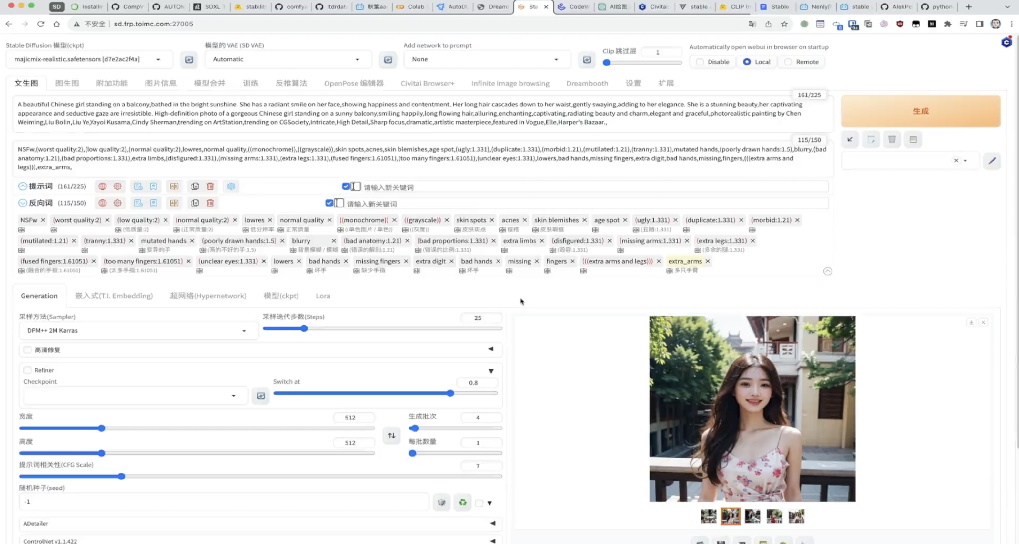Image resolution: width=1019 pixels, height=544 pixels.
Task: Refresh the Stable Diffusion checkpoint list
Action: click(189, 59)
